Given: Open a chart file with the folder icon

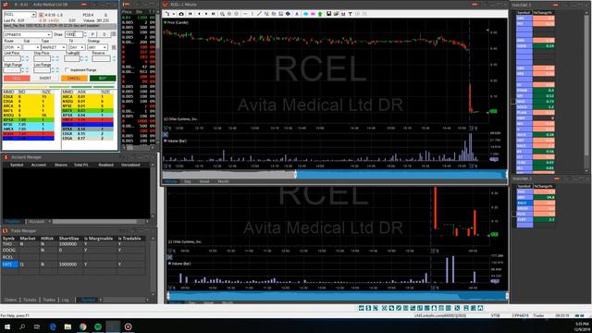Looking at the screenshot, I should pyautogui.click(x=336, y=14).
